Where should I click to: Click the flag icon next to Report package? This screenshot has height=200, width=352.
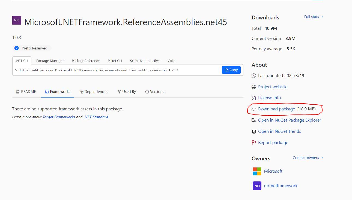coord(253,142)
